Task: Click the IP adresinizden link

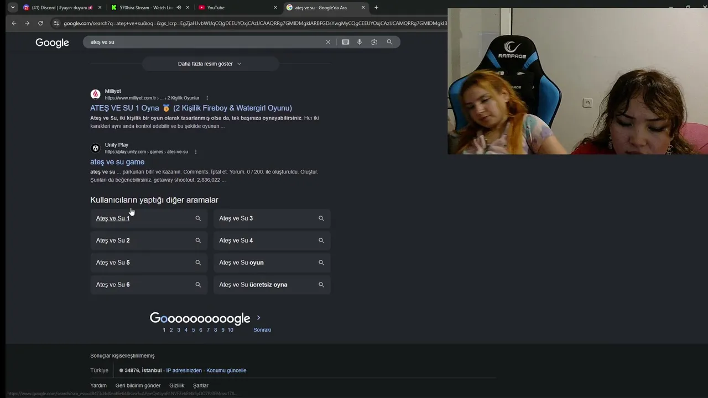Action: [184, 370]
